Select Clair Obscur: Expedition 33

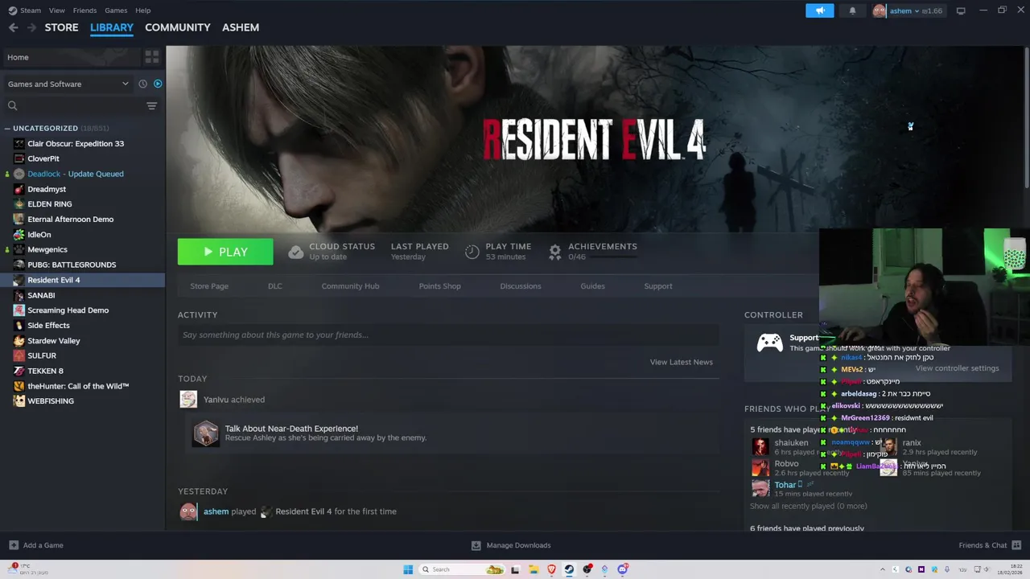click(x=76, y=143)
